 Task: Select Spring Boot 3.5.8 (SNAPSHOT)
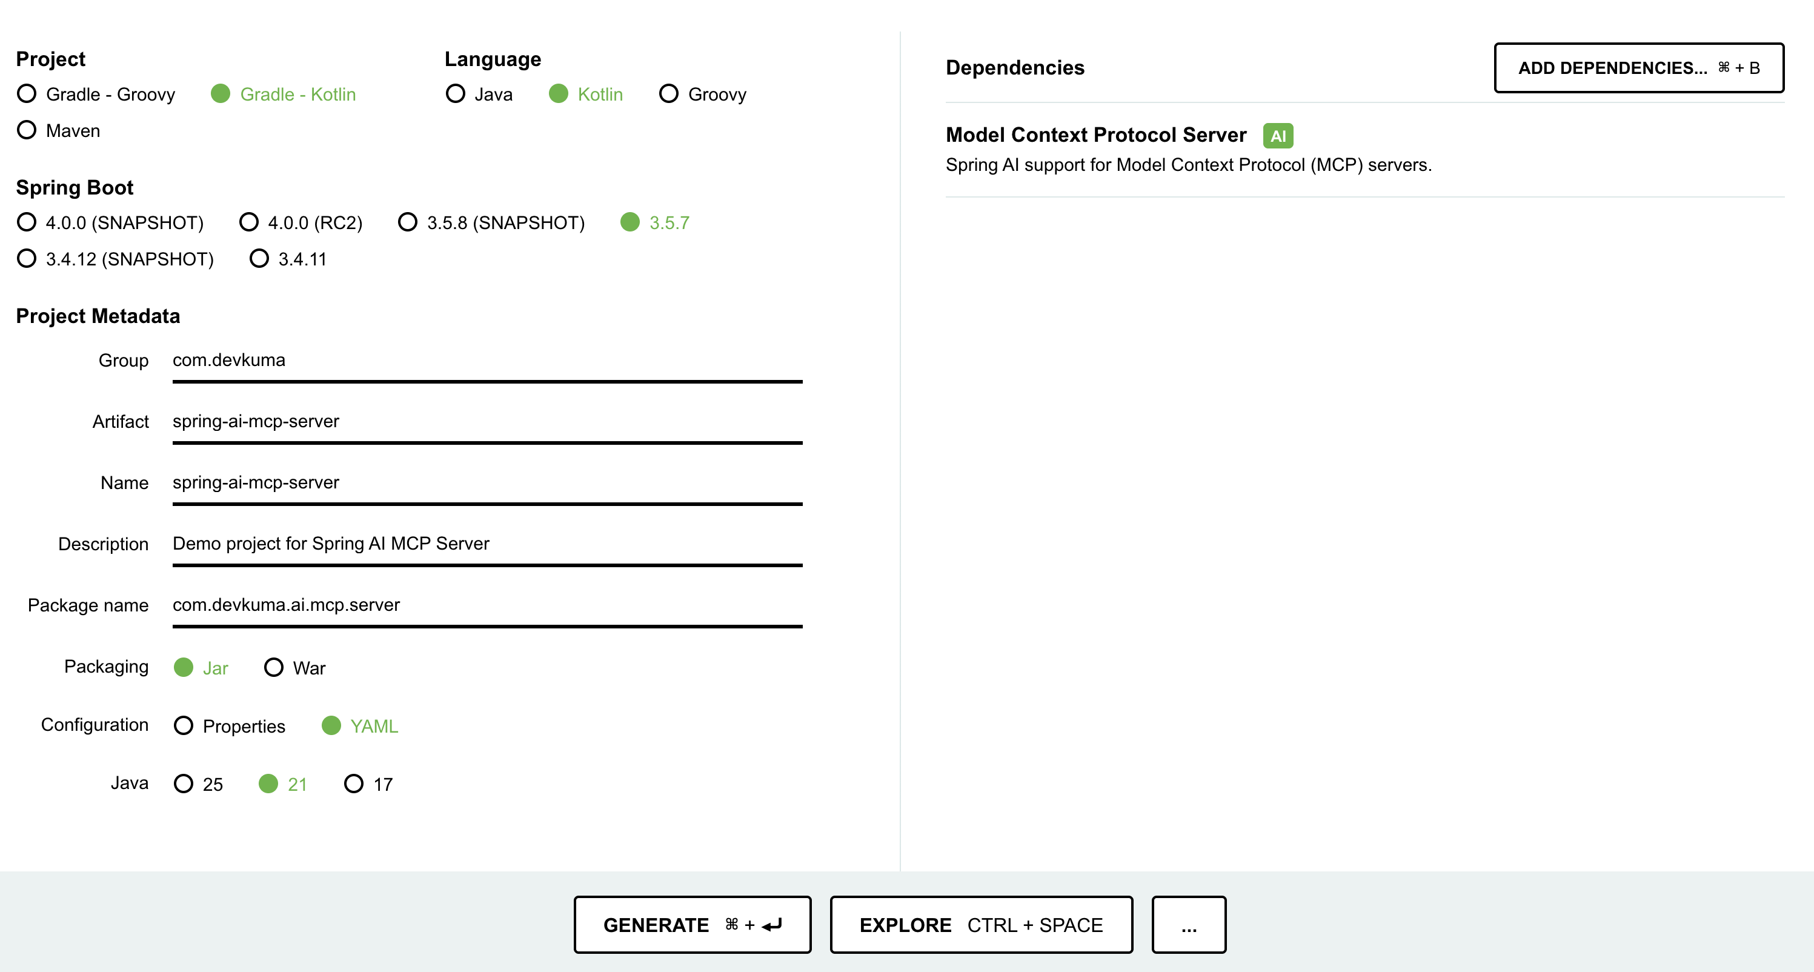click(408, 222)
